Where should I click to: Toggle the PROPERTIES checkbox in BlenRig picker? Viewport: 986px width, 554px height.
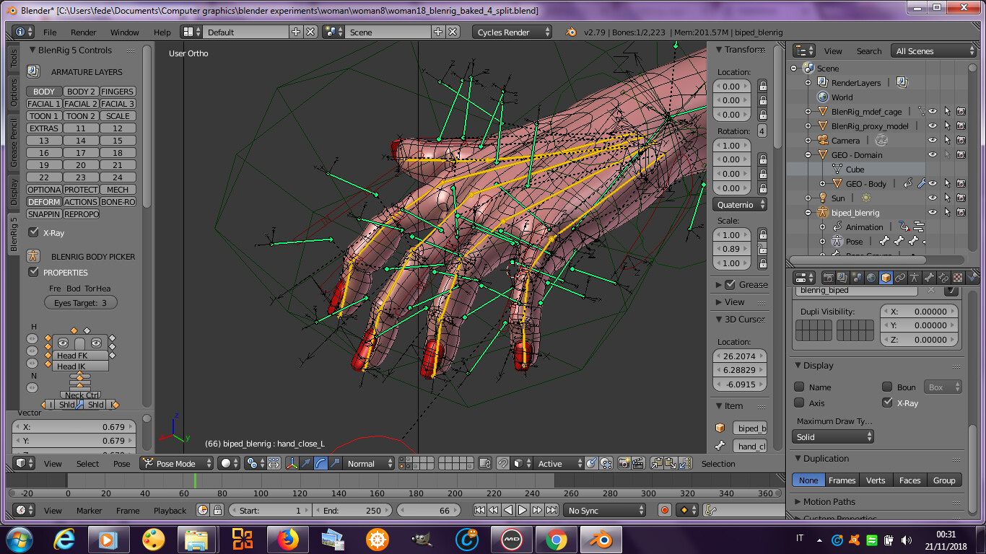click(33, 272)
